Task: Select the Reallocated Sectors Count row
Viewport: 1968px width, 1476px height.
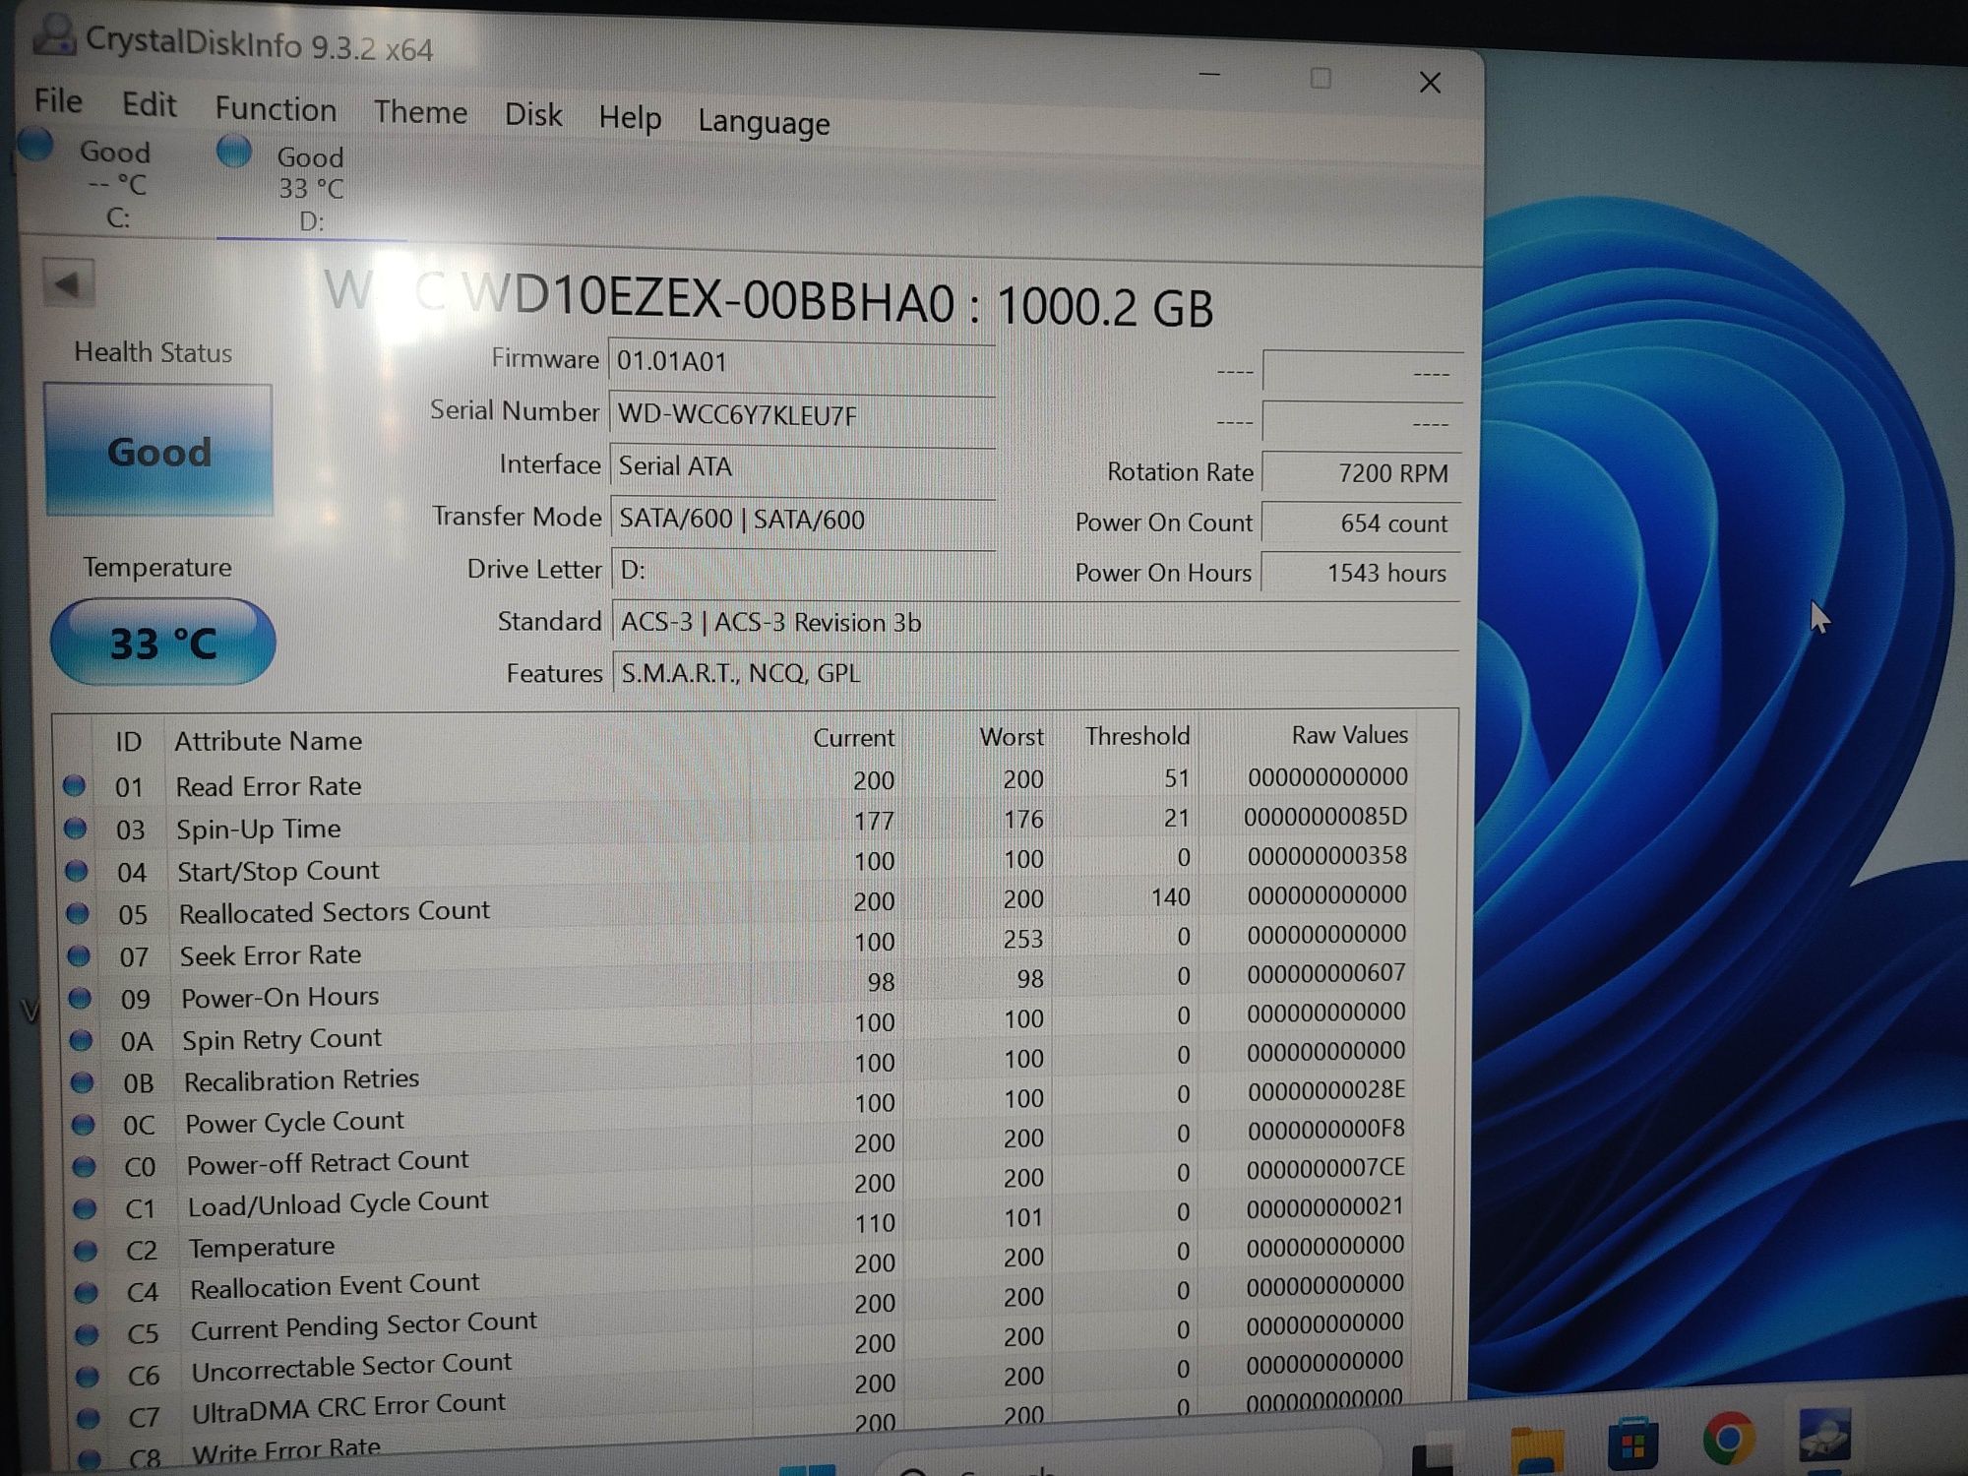Action: (x=738, y=905)
